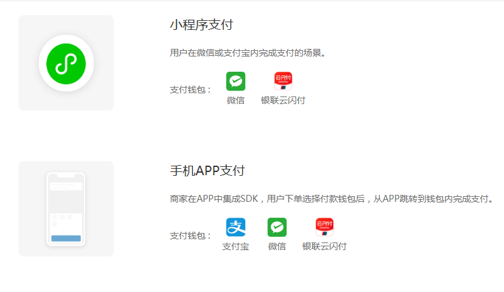504x292 pixels.
Task: Click the 小程序支付 description text
Action: click(x=248, y=53)
